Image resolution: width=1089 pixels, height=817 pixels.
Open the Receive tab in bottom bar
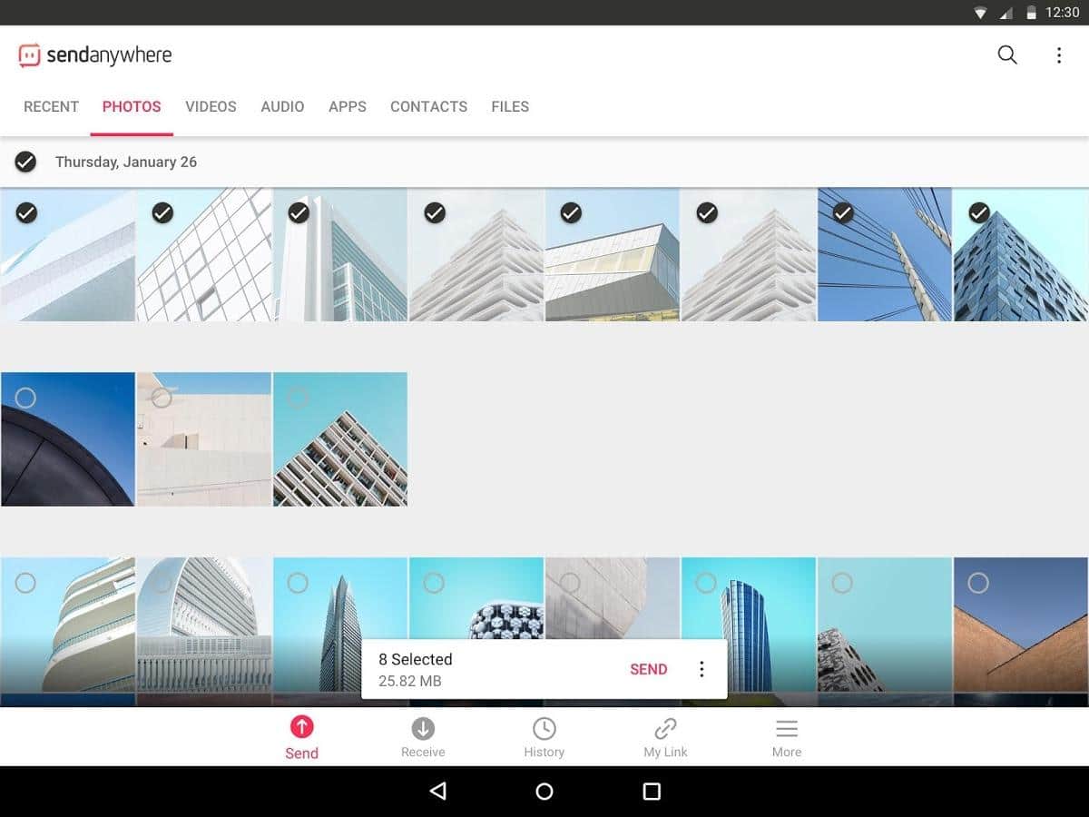point(423,737)
